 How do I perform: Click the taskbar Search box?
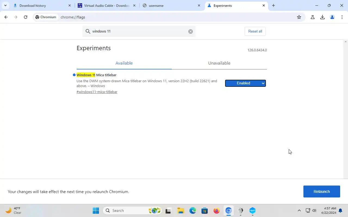(x=132, y=210)
